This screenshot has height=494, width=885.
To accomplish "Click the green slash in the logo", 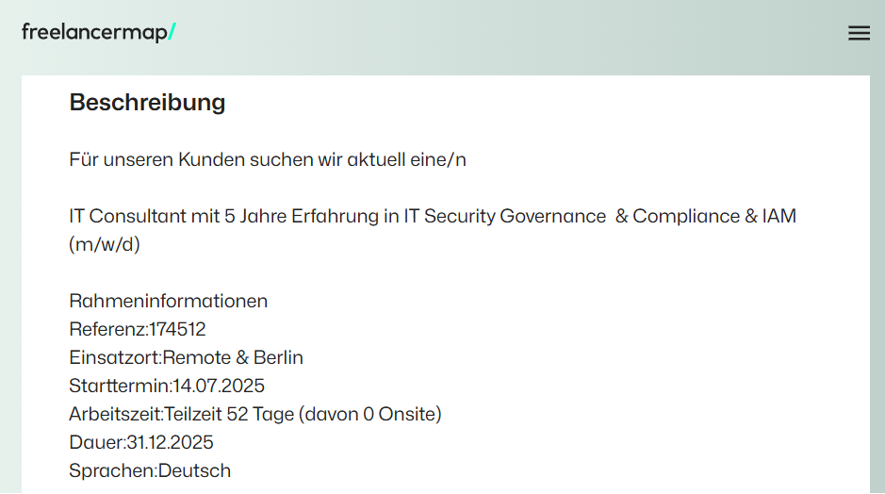I will click(x=172, y=32).
